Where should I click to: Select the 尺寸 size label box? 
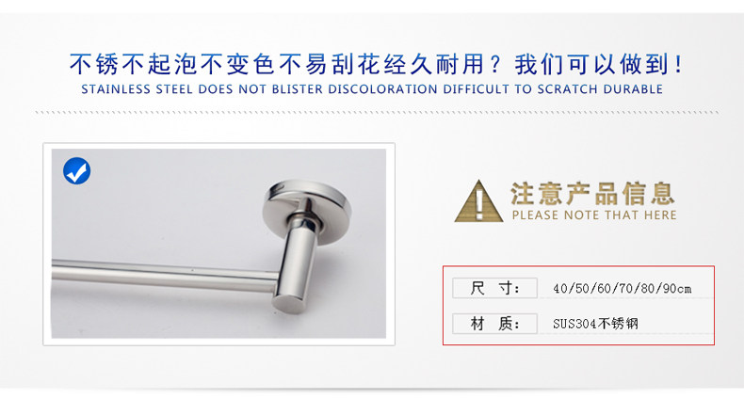(494, 288)
